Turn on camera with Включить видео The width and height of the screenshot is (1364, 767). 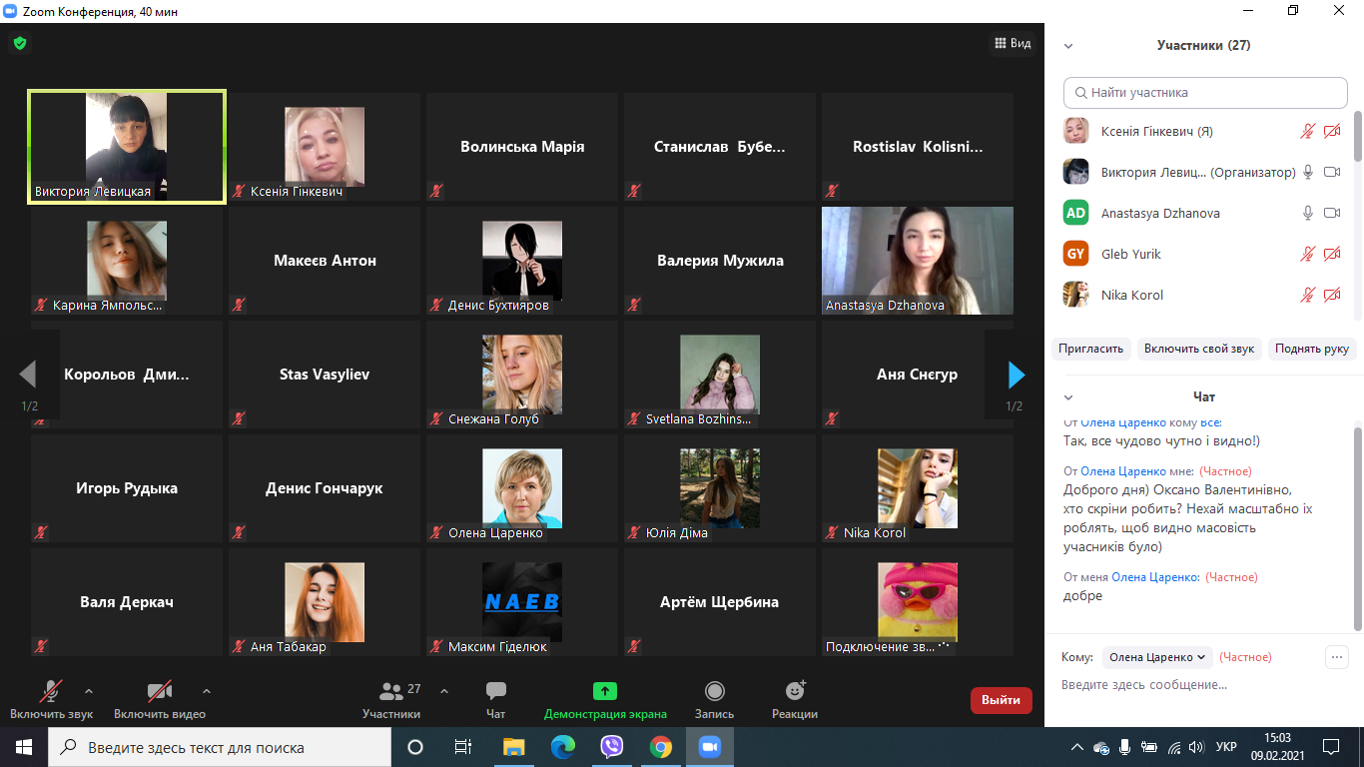160,691
